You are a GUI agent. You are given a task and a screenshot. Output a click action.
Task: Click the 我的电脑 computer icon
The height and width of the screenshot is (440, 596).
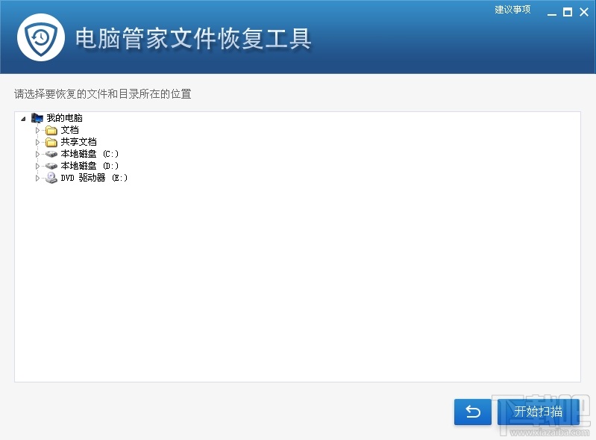37,118
